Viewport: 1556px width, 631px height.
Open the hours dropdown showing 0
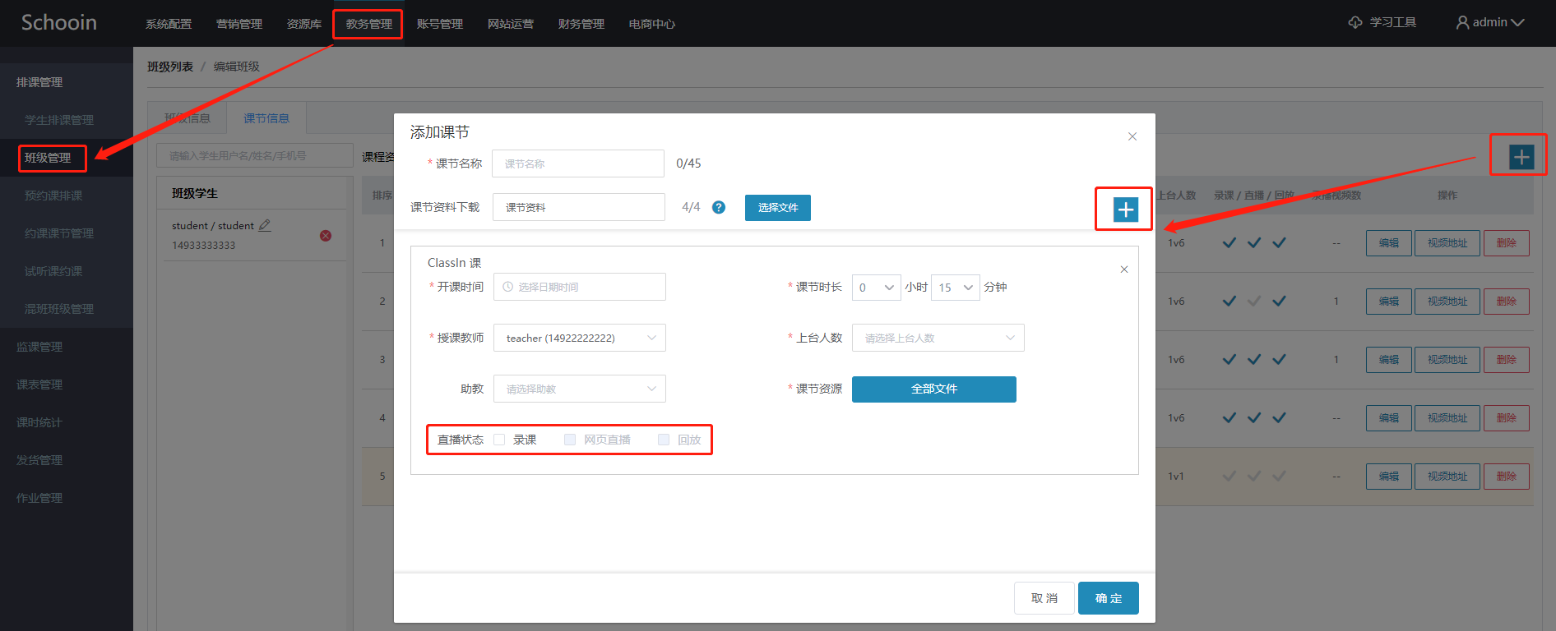pyautogui.click(x=877, y=288)
